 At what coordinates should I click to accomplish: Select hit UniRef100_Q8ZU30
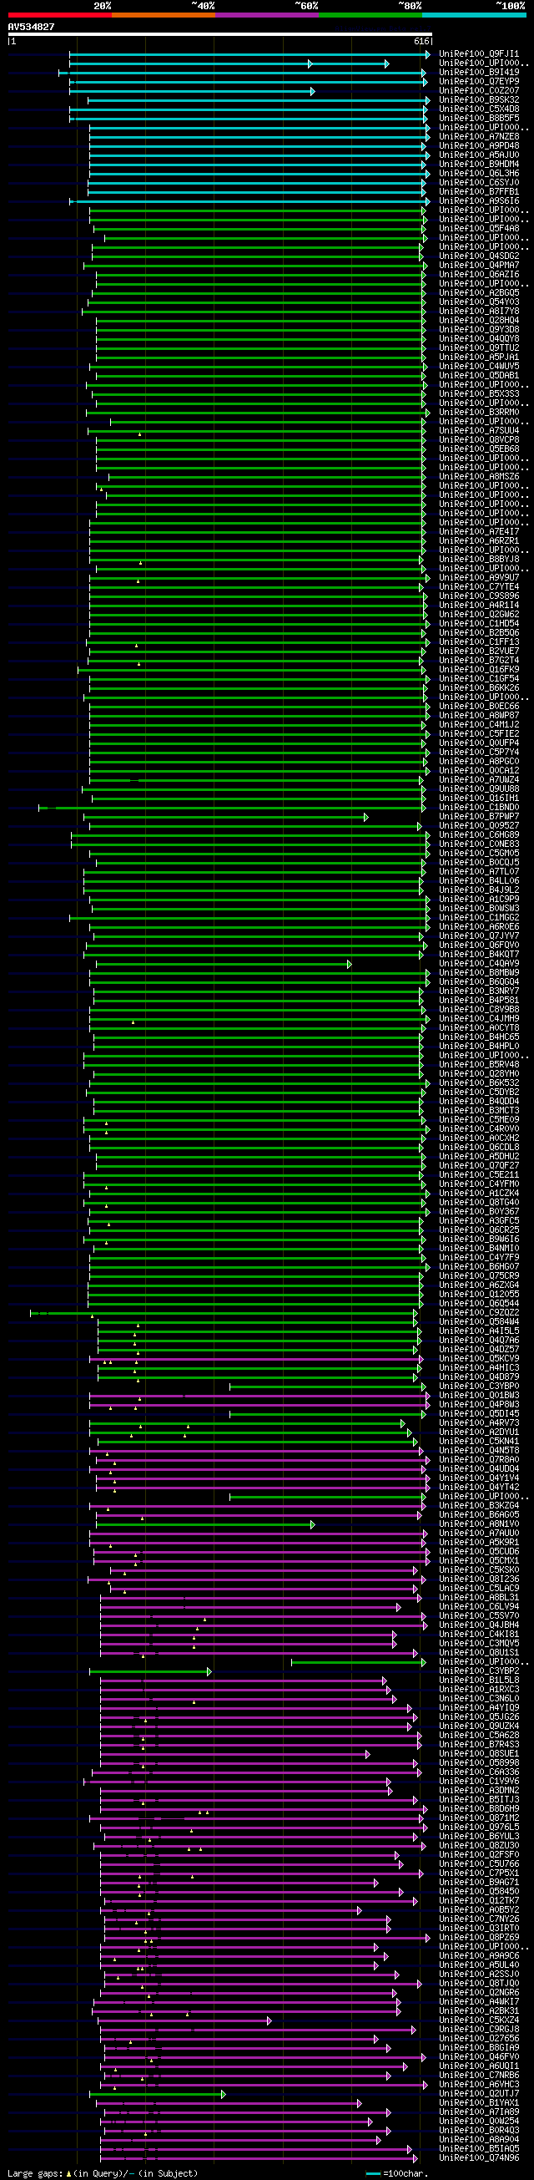point(479,1847)
